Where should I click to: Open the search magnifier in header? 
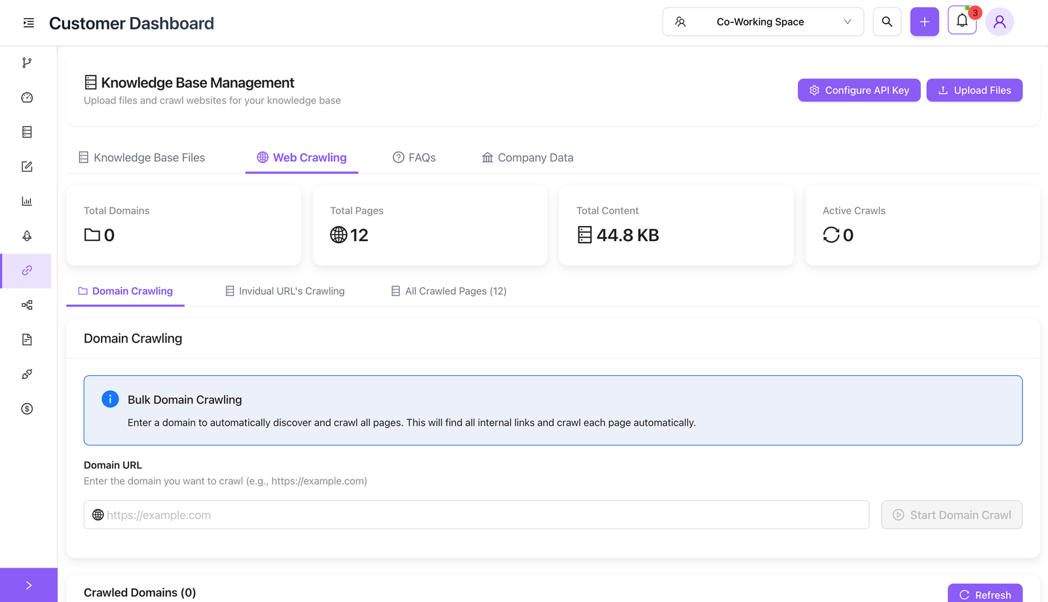point(887,22)
